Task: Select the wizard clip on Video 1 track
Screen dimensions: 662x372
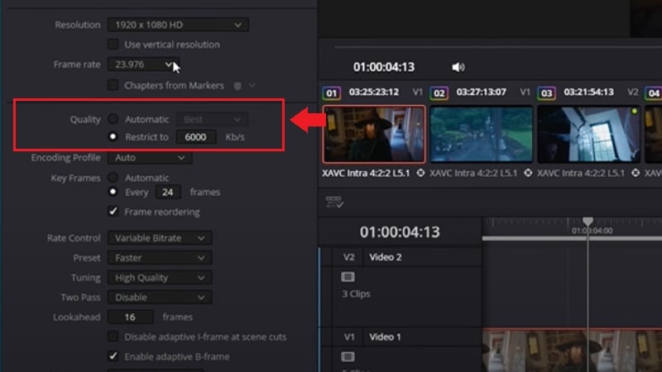Action: (x=572, y=350)
